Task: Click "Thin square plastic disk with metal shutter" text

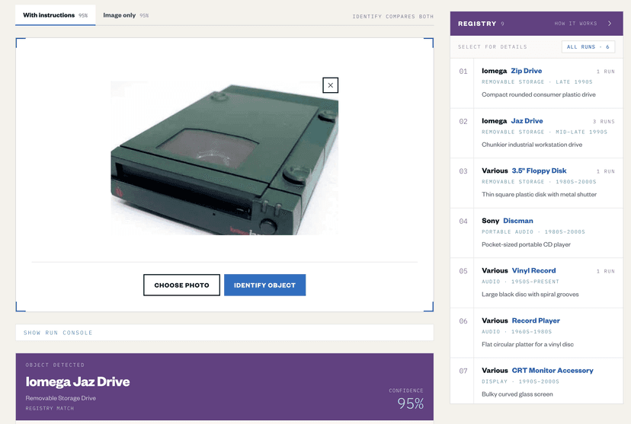Action: 539,194
